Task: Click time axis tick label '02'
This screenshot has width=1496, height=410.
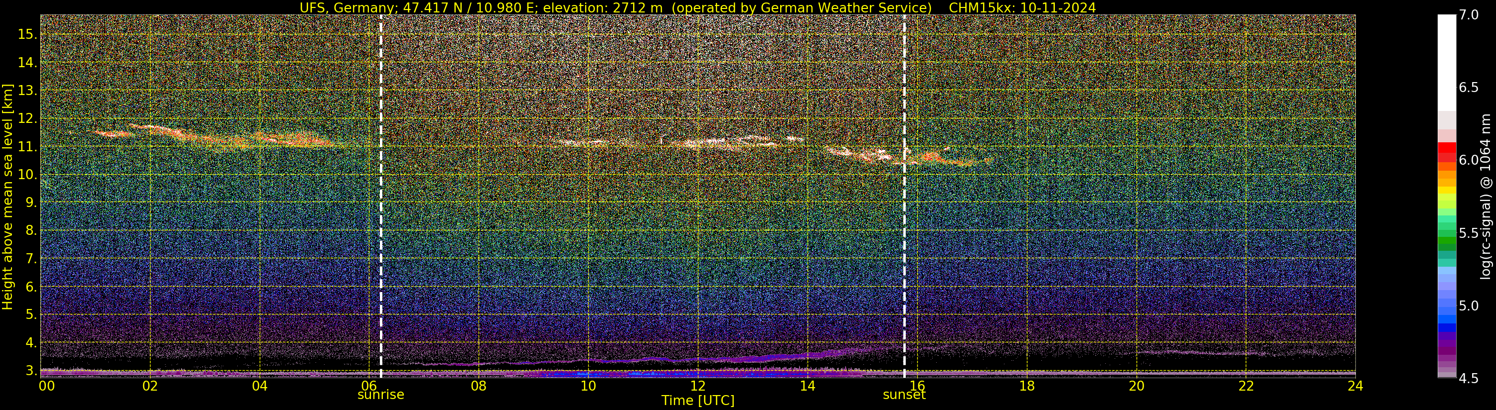Action: [151, 386]
